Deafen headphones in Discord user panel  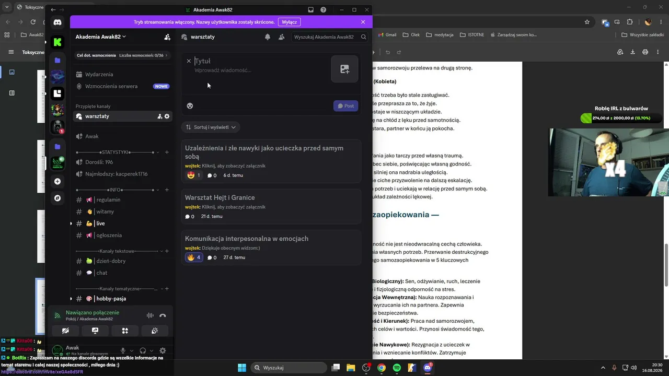(143, 351)
